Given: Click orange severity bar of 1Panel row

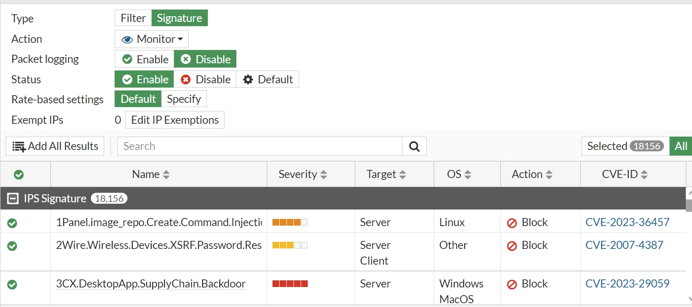Looking at the screenshot, I should point(290,222).
